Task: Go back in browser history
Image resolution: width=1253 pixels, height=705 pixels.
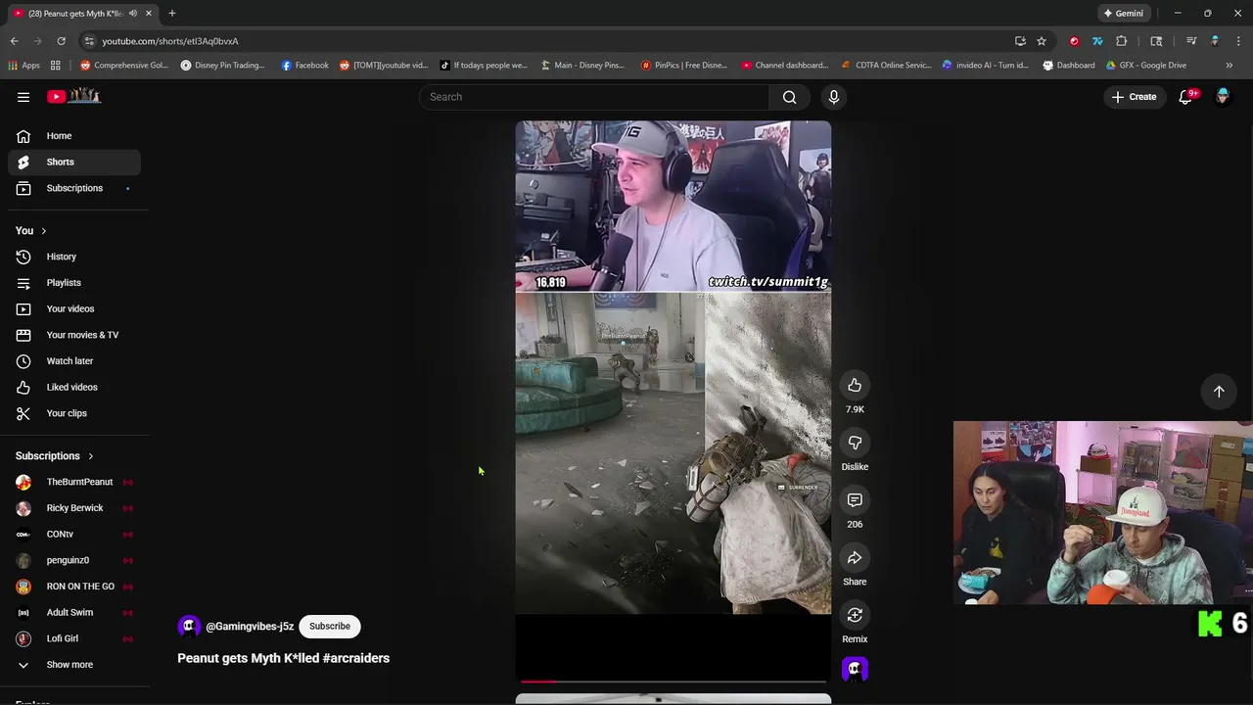Action: [x=14, y=41]
